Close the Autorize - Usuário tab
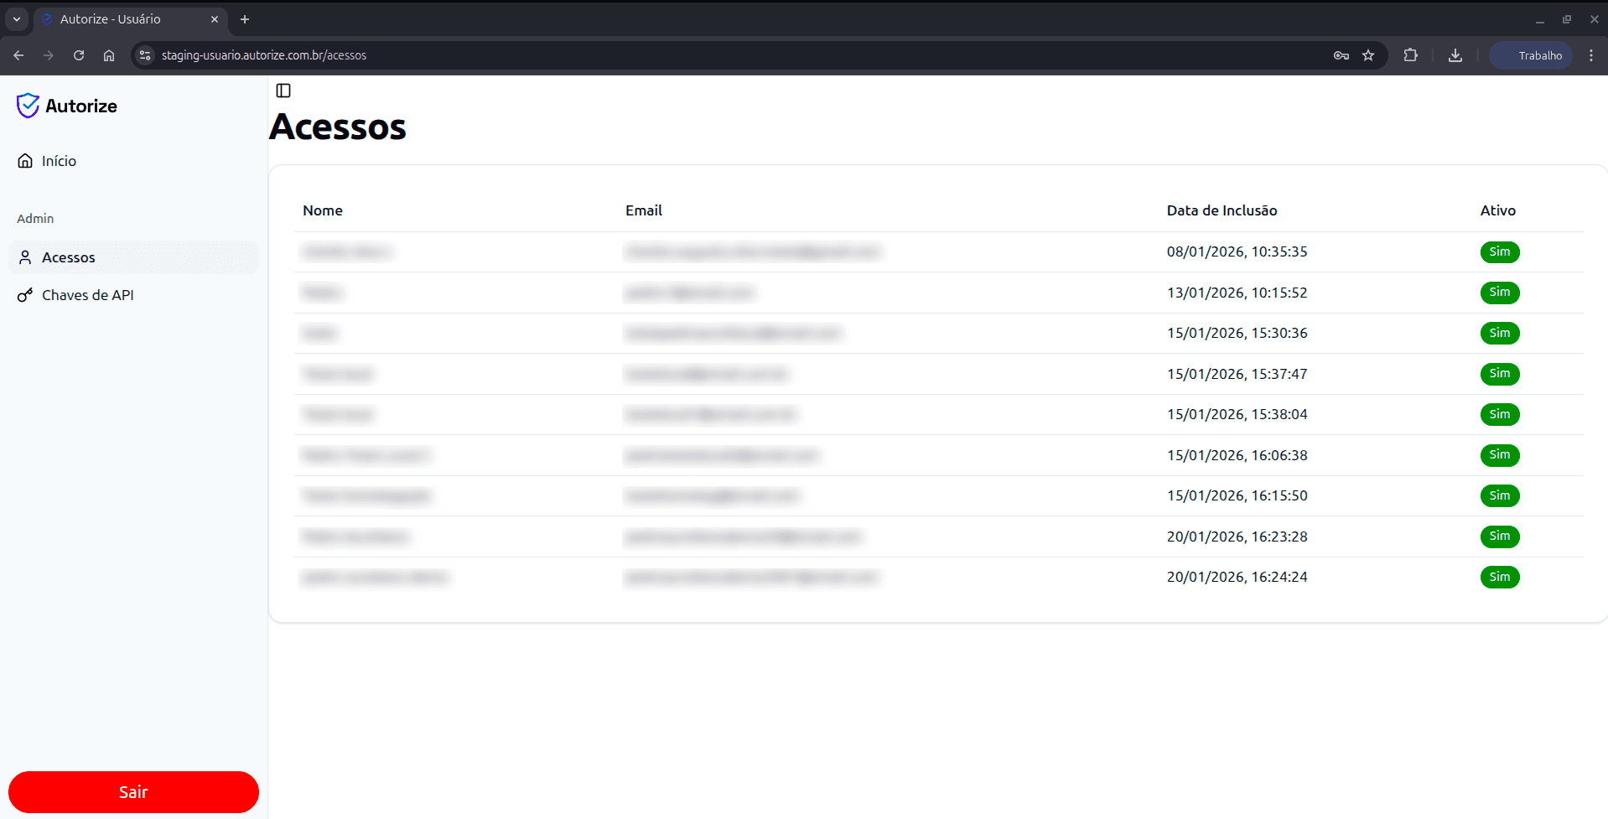The image size is (1608, 819). click(x=215, y=19)
